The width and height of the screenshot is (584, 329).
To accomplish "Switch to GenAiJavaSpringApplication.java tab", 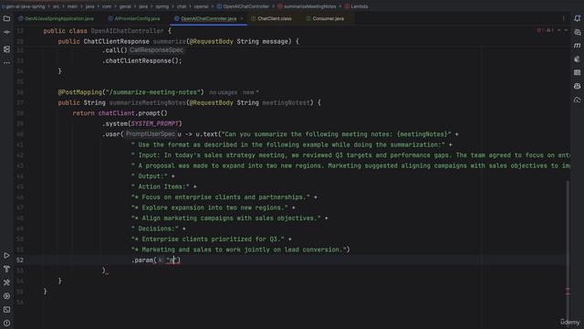I will click(x=56, y=18).
